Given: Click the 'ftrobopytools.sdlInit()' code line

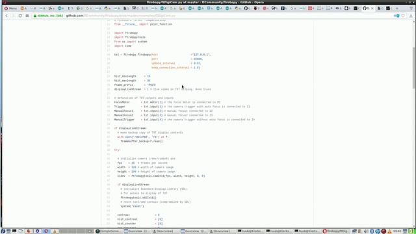Looking at the screenshot, I should [138, 198].
